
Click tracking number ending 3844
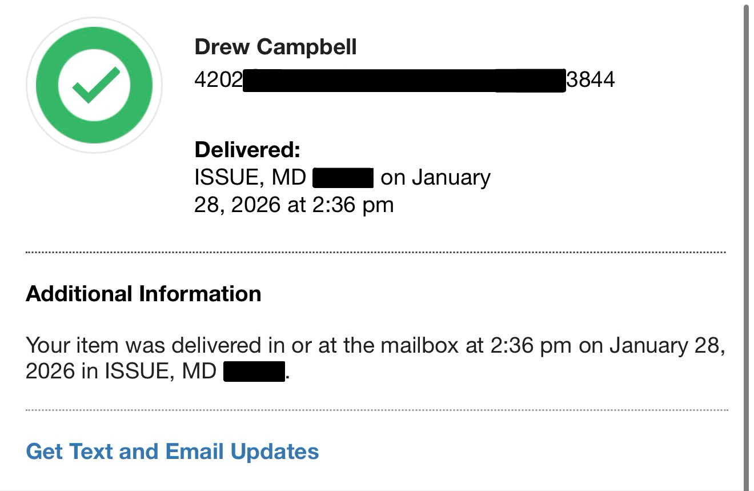pos(591,80)
